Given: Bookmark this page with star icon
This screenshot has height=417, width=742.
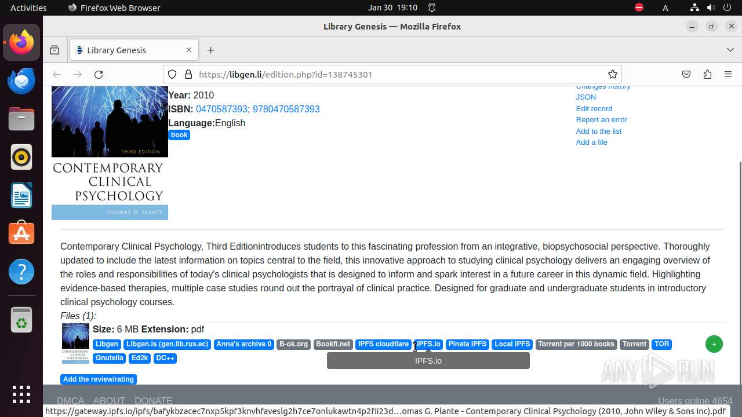Looking at the screenshot, I should click(x=612, y=74).
